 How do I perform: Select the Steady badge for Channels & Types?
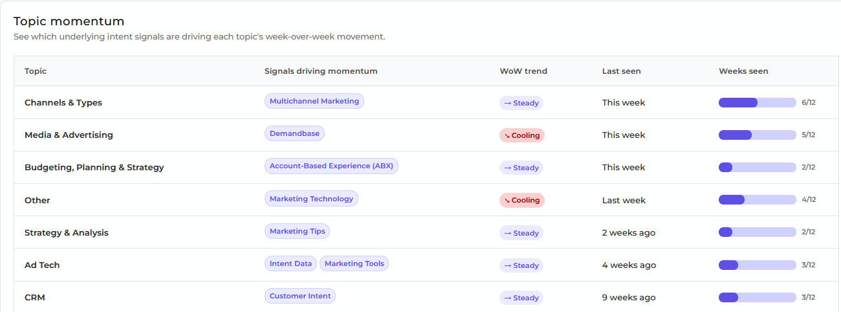pos(521,103)
